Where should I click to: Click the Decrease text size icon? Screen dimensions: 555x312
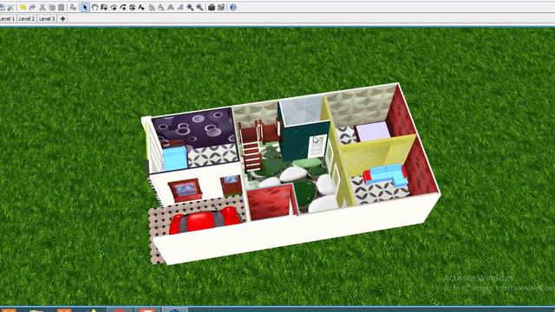(161, 7)
